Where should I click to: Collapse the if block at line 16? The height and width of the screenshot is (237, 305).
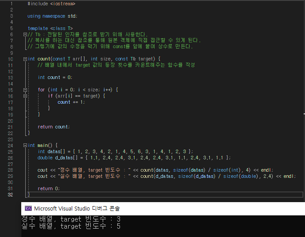(x=25, y=96)
